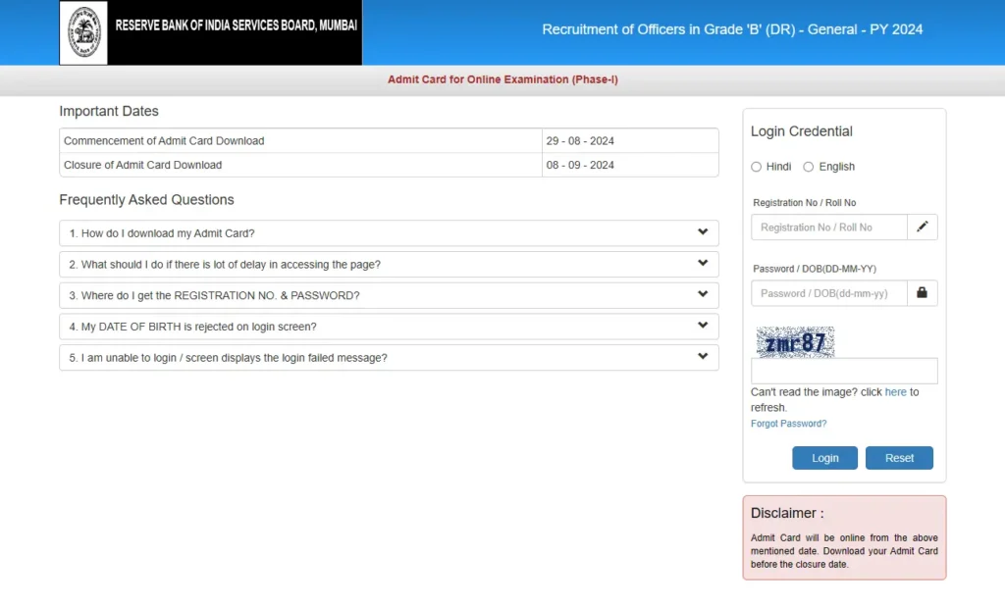This screenshot has height=608, width=1005.
Task: Click the lock icon beside Password field
Action: coord(922,293)
